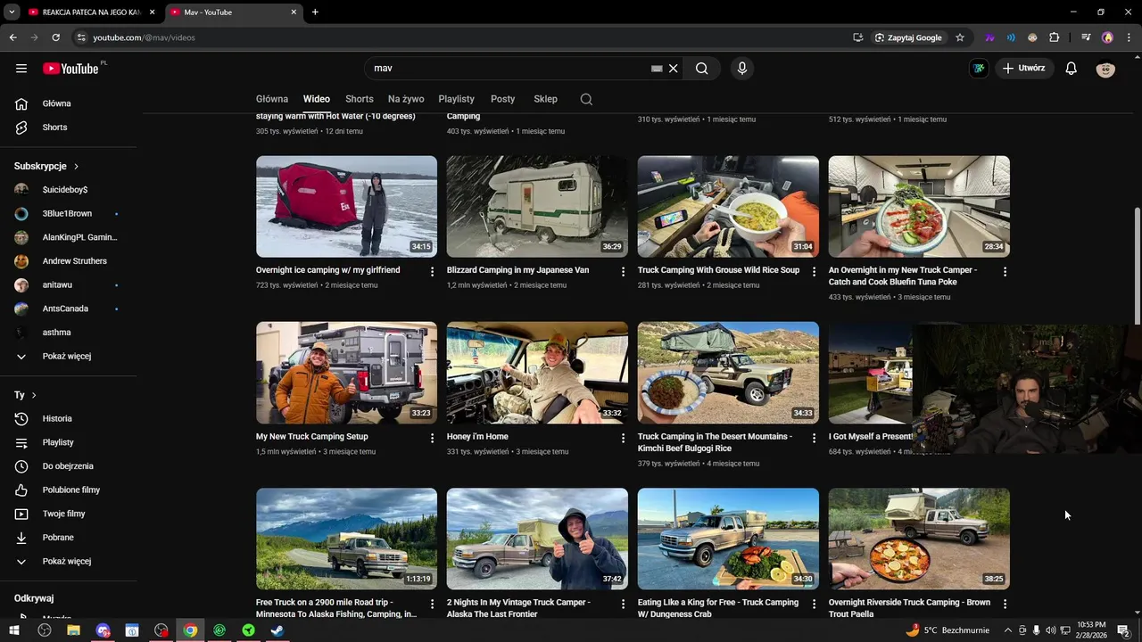Open the media controls icon in the Chrome toolbar
Screen dimensions: 1142x642
[1086, 37]
